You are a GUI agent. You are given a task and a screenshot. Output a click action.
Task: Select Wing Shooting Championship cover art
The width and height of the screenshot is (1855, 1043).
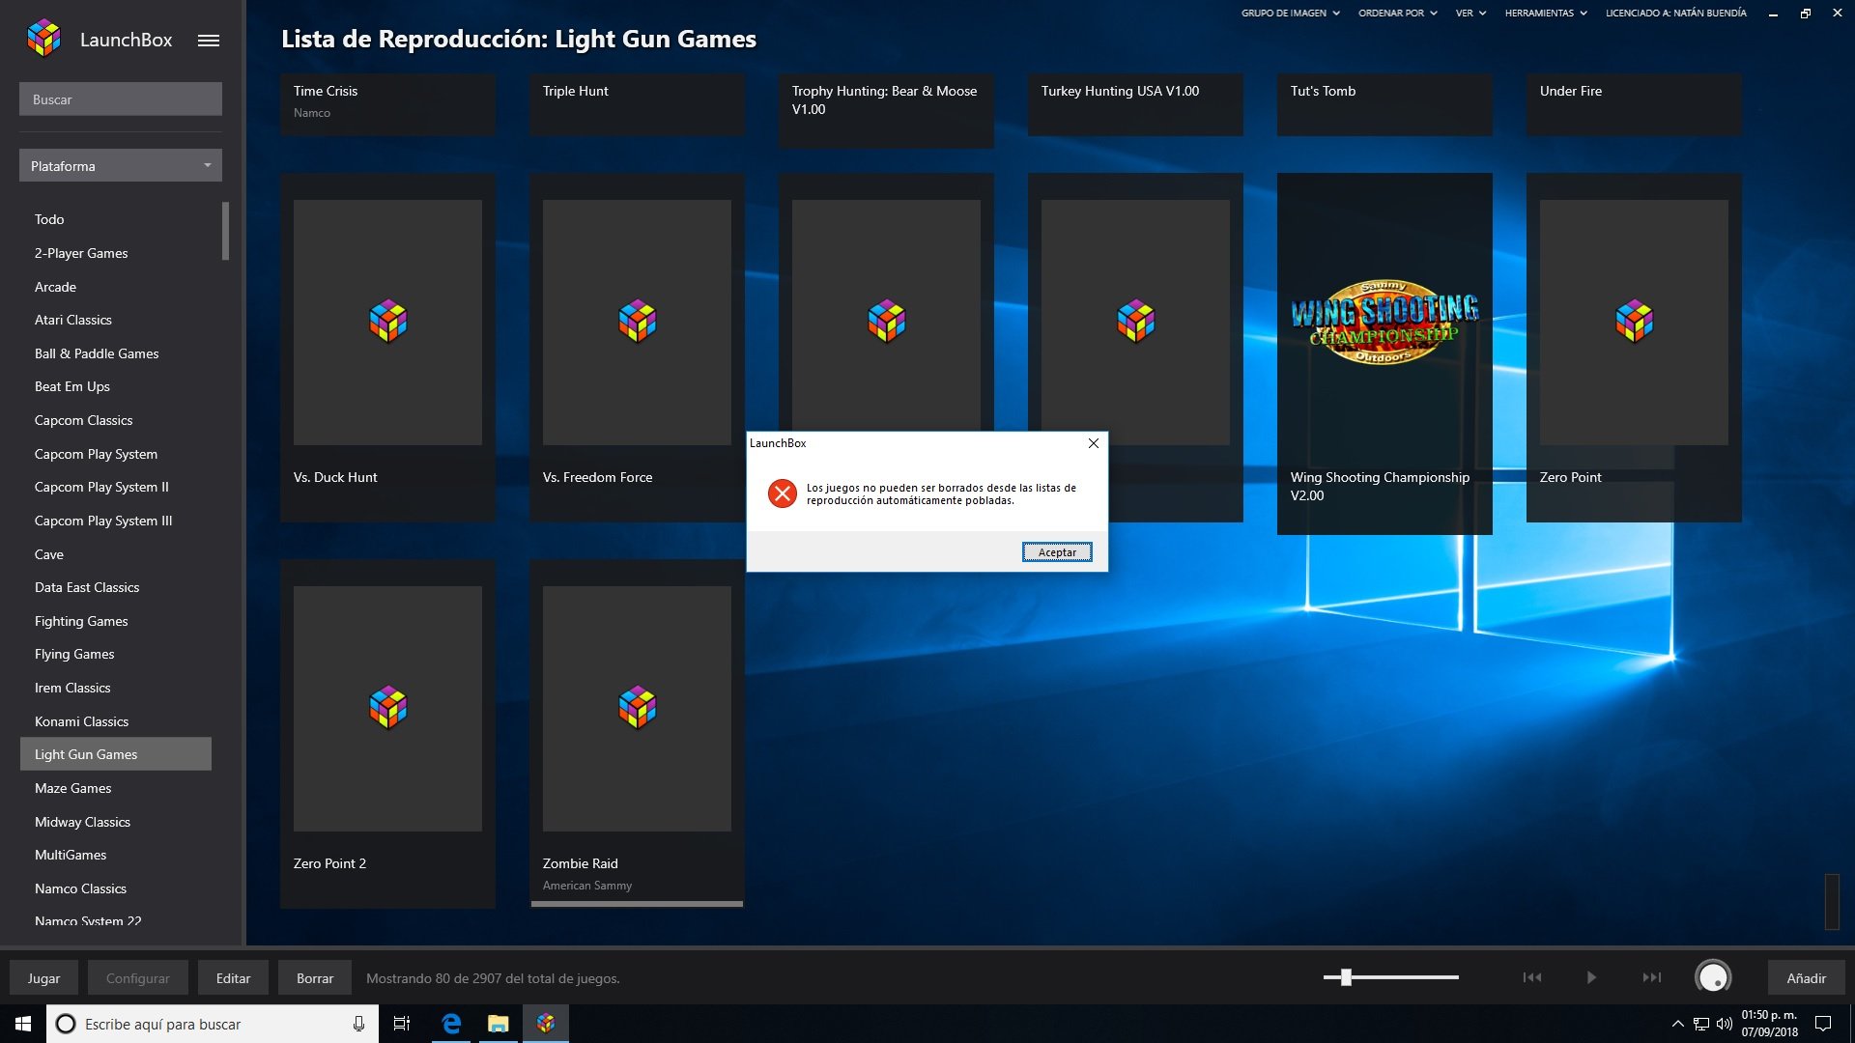point(1384,322)
